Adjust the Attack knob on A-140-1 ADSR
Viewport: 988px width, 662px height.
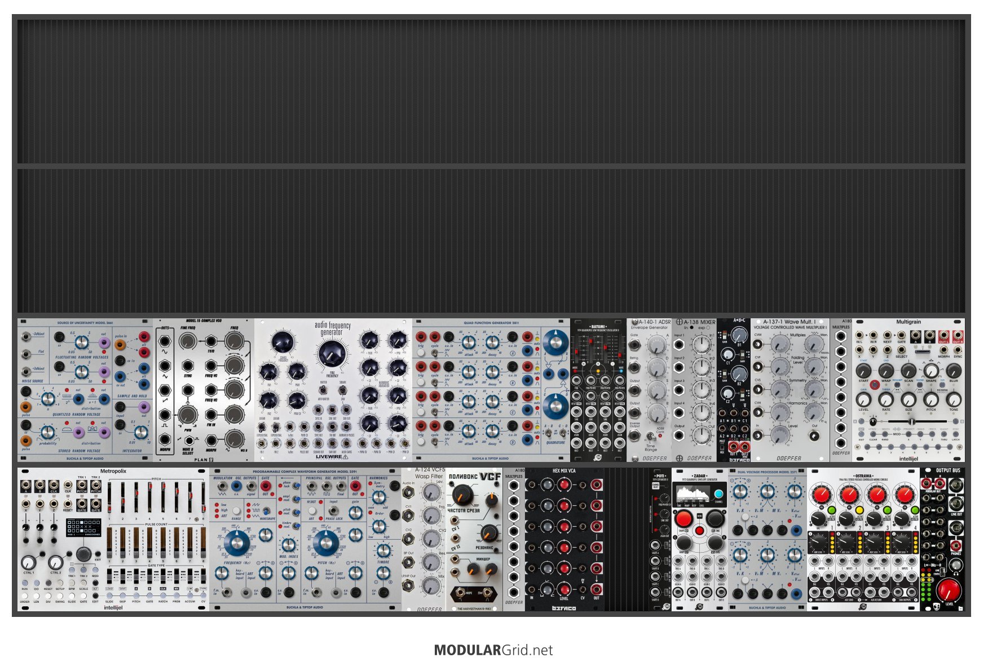pyautogui.click(x=657, y=344)
